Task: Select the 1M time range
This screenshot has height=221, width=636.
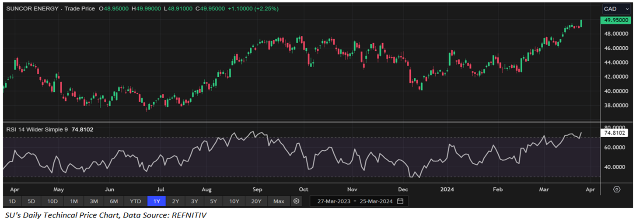Action: [73, 201]
